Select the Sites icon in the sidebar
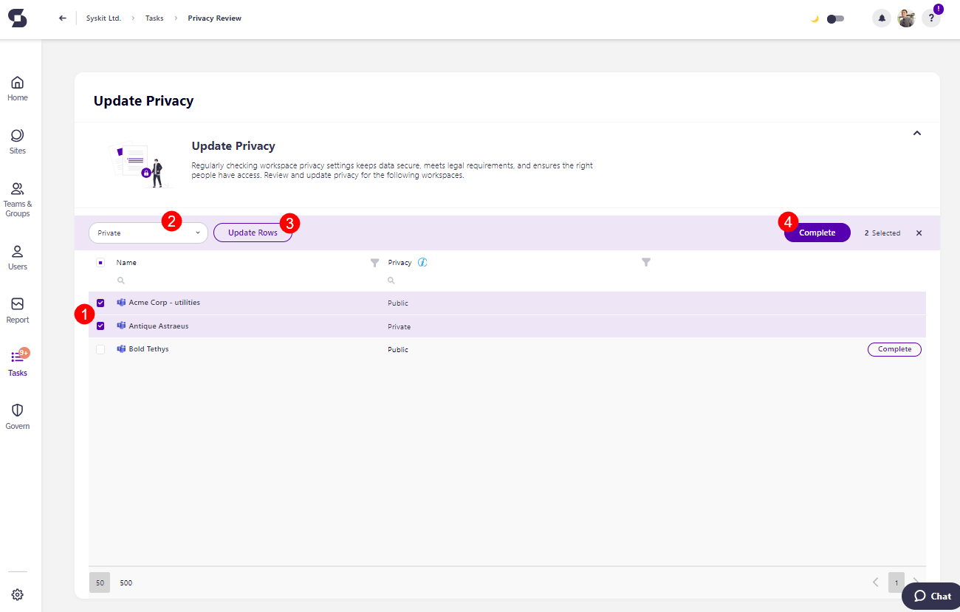 click(17, 141)
